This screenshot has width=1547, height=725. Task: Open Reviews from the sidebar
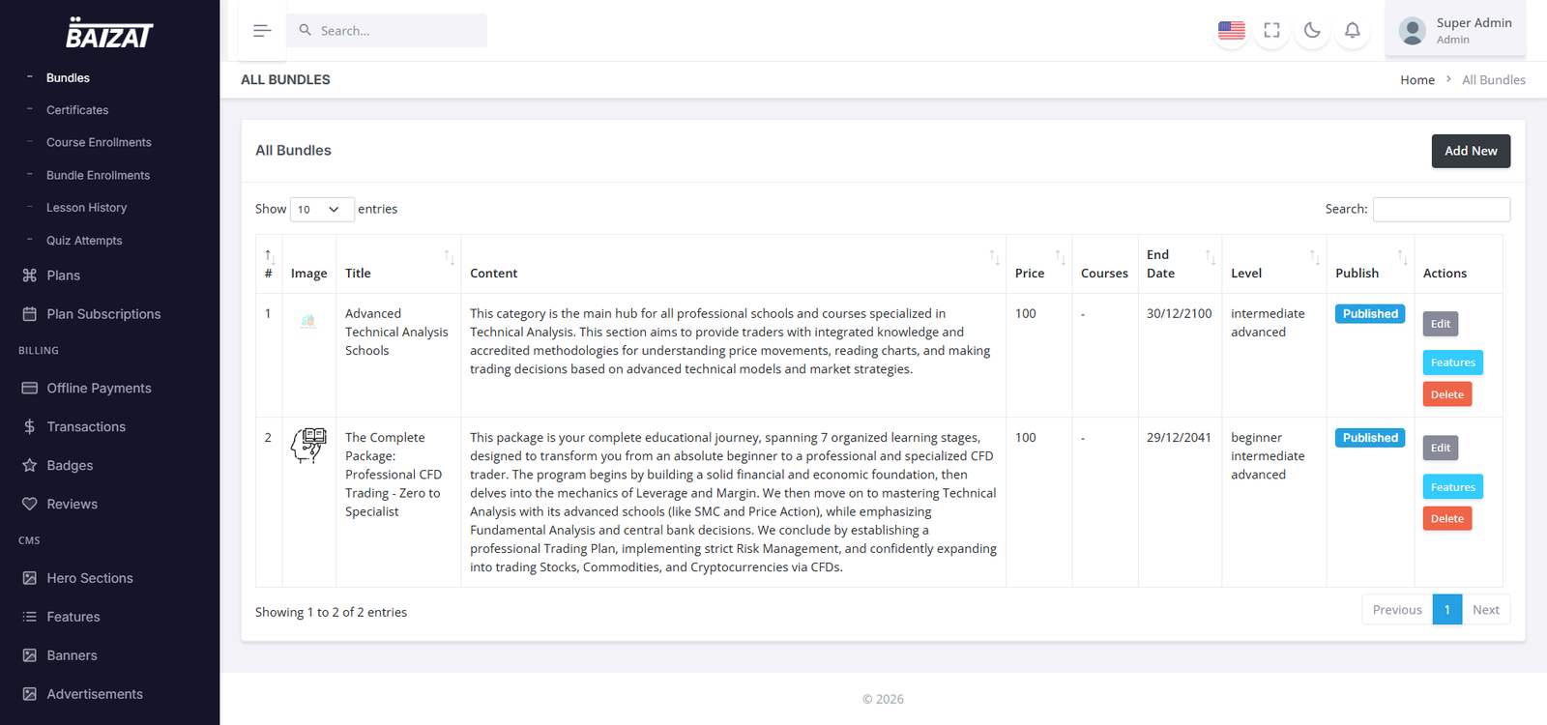(x=72, y=504)
